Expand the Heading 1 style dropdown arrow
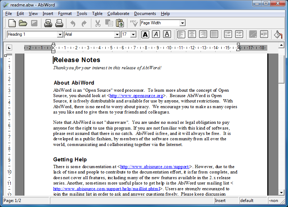This screenshot has height=207, width=288. tap(60, 34)
